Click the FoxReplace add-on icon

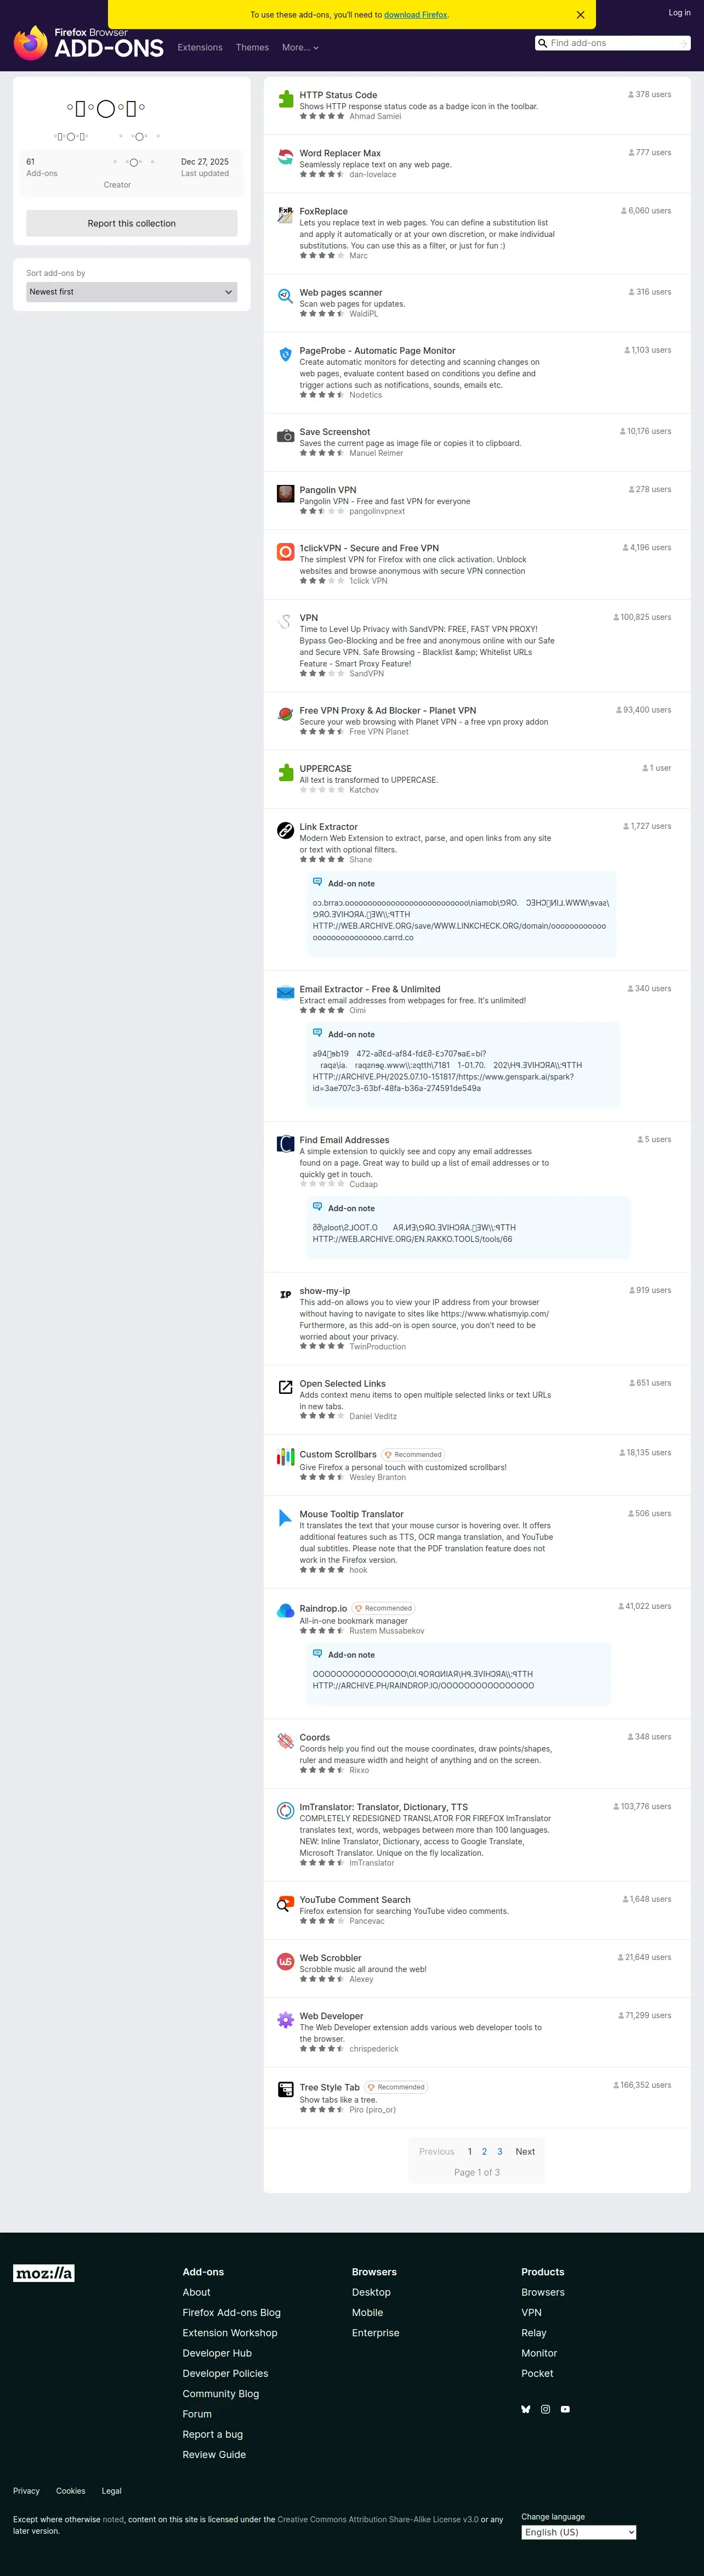[285, 214]
